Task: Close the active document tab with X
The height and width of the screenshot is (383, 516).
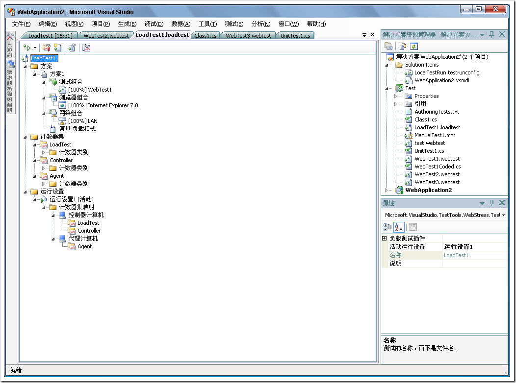Action: coord(372,34)
